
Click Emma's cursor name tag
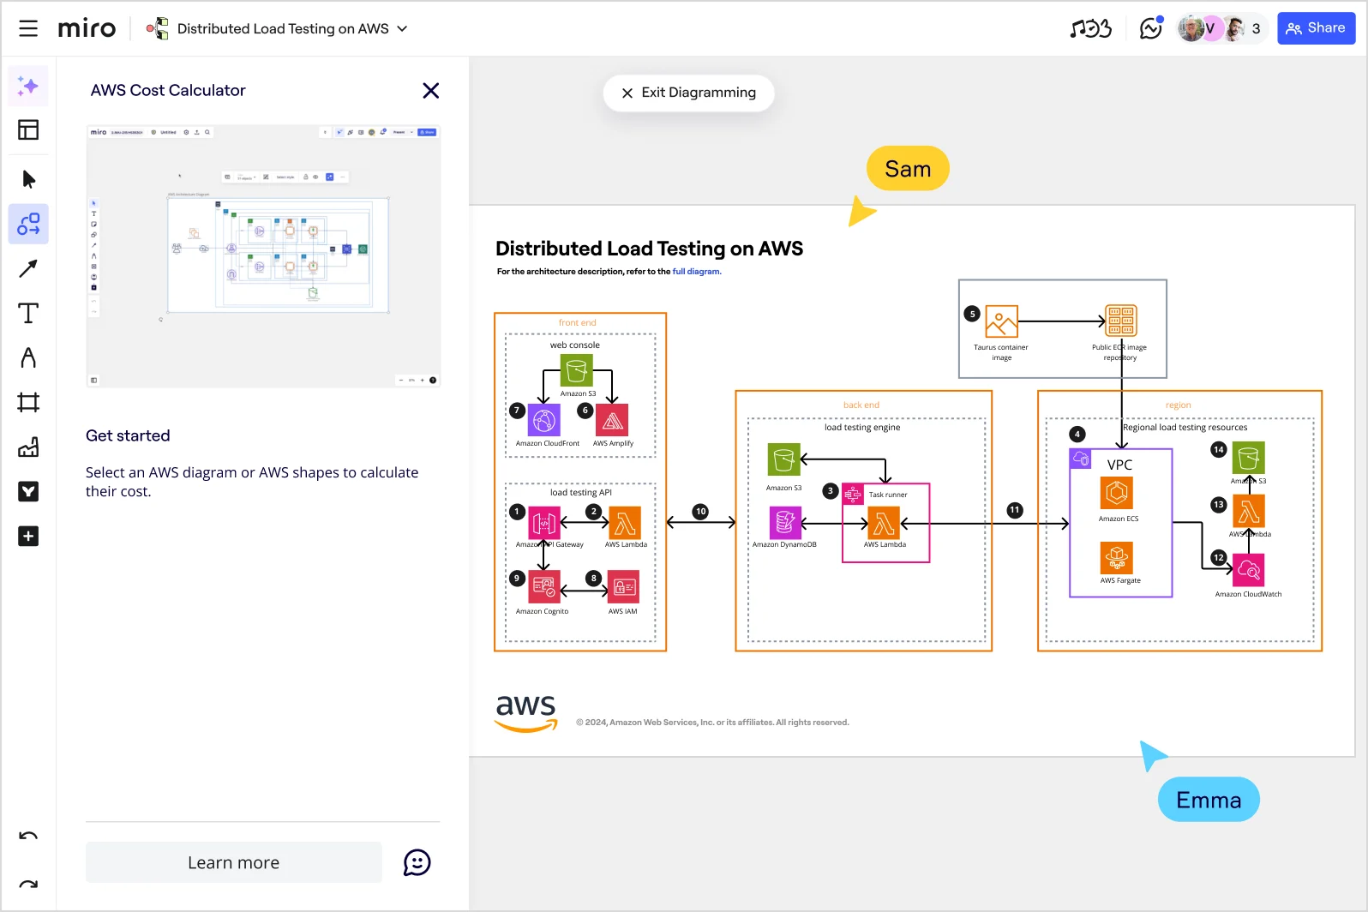click(1209, 800)
